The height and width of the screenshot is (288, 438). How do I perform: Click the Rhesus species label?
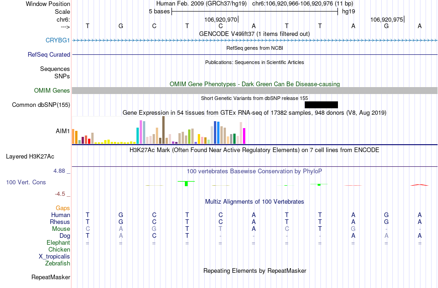(60, 222)
